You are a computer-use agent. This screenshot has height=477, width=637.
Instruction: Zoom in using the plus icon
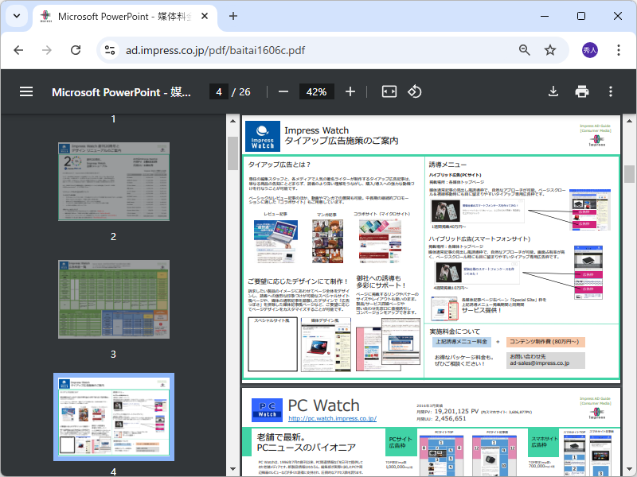(350, 91)
